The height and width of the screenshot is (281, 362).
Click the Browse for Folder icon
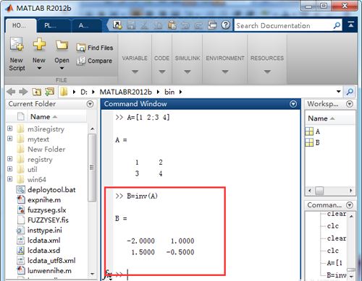pyautogui.click(x=50, y=92)
